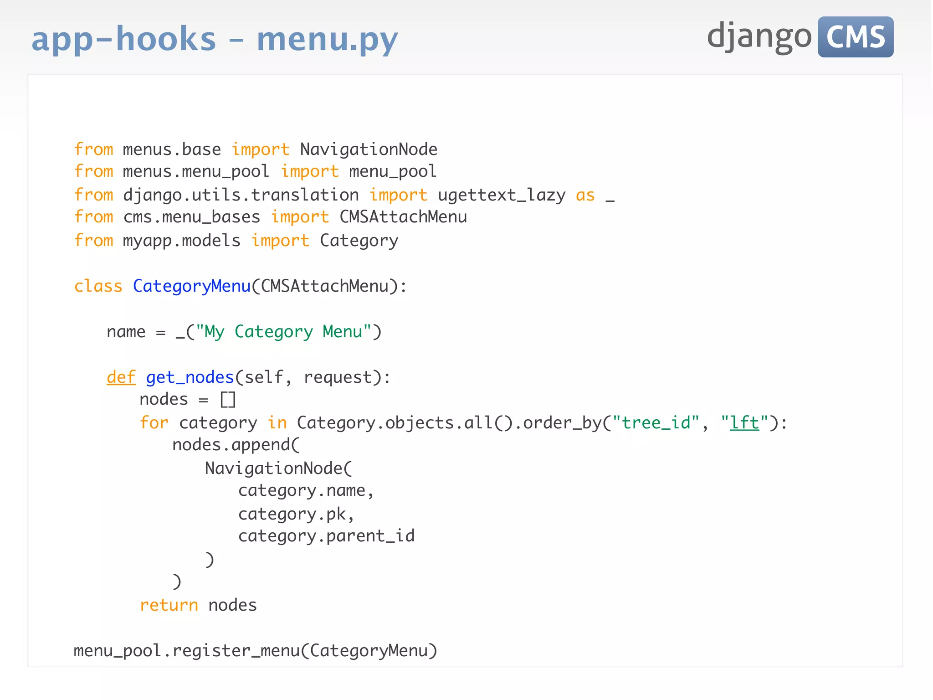Click the argument 'category.pk,'
The height and width of the screenshot is (700, 933).
tap(296, 514)
